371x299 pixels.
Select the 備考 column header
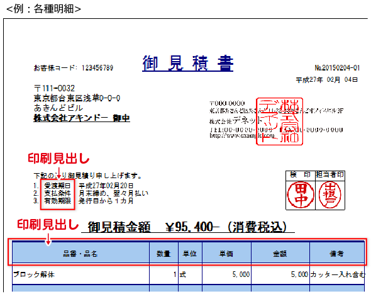coord(337,254)
